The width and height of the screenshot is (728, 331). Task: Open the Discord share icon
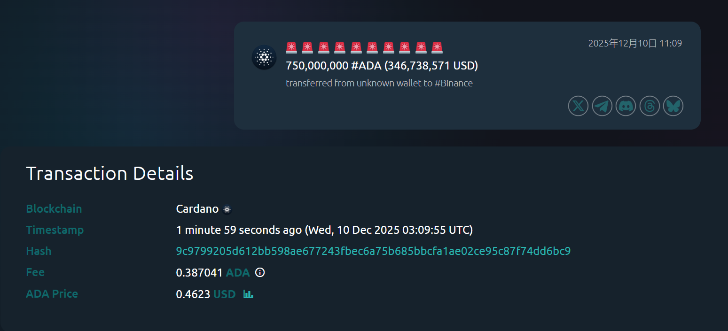(x=626, y=106)
